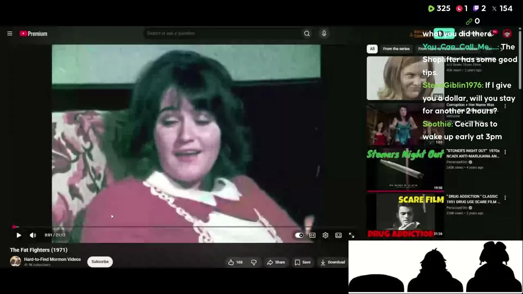Go to the YouTube Premium home logo

click(x=34, y=33)
